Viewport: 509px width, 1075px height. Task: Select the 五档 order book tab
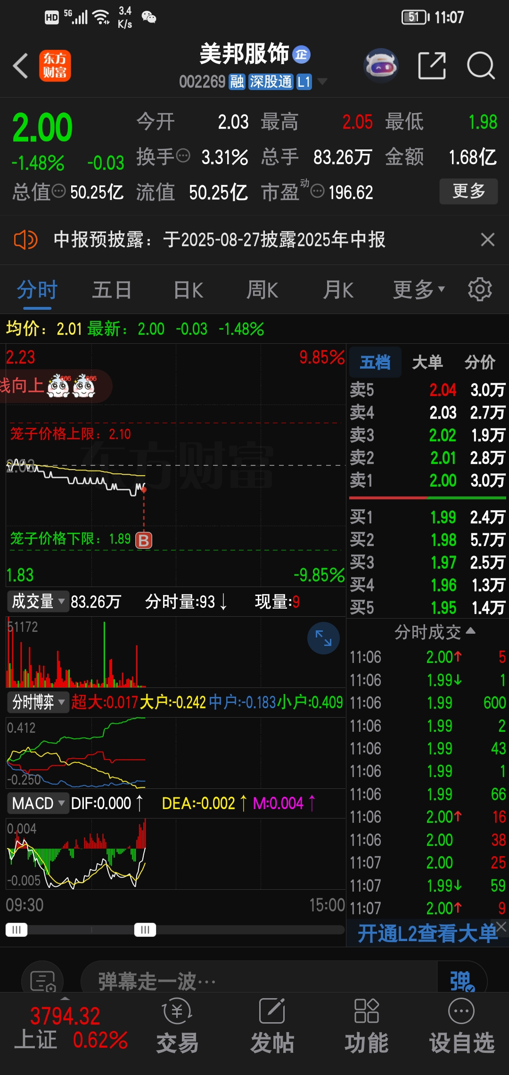(x=375, y=362)
